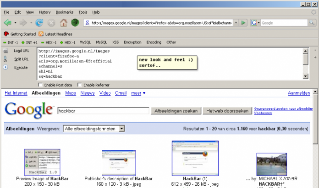Open the Encoding HackBar menu
The width and height of the screenshot is (319, 188).
154,42
